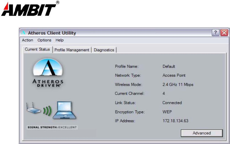Click the Atheros title bar icon
230x144 pixels.
point(23,33)
